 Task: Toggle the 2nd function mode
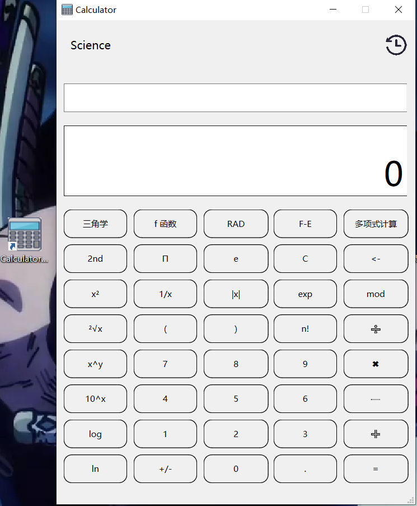click(95, 259)
